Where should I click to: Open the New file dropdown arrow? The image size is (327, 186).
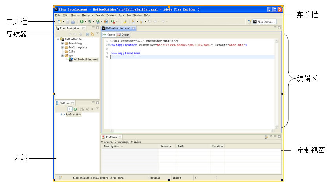(x=64, y=22)
